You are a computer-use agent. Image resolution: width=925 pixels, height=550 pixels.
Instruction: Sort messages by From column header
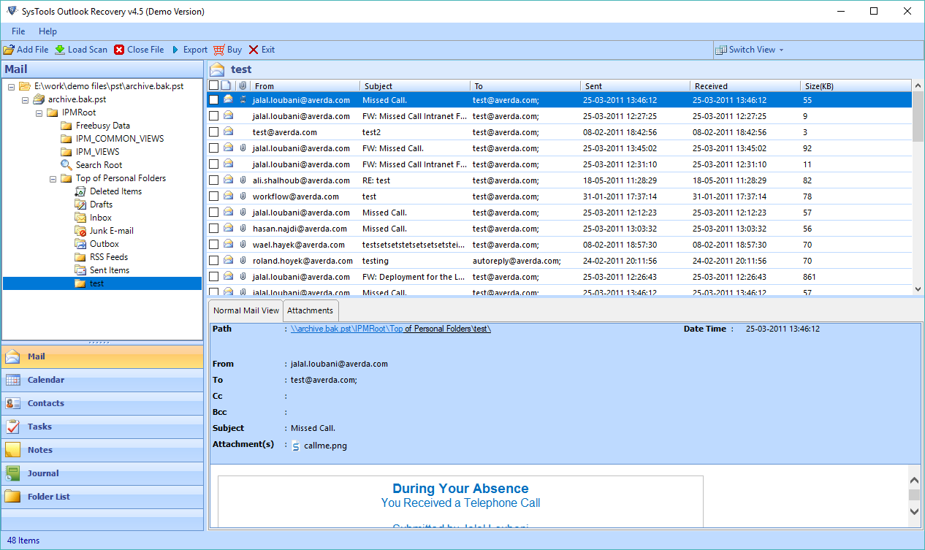coord(305,86)
